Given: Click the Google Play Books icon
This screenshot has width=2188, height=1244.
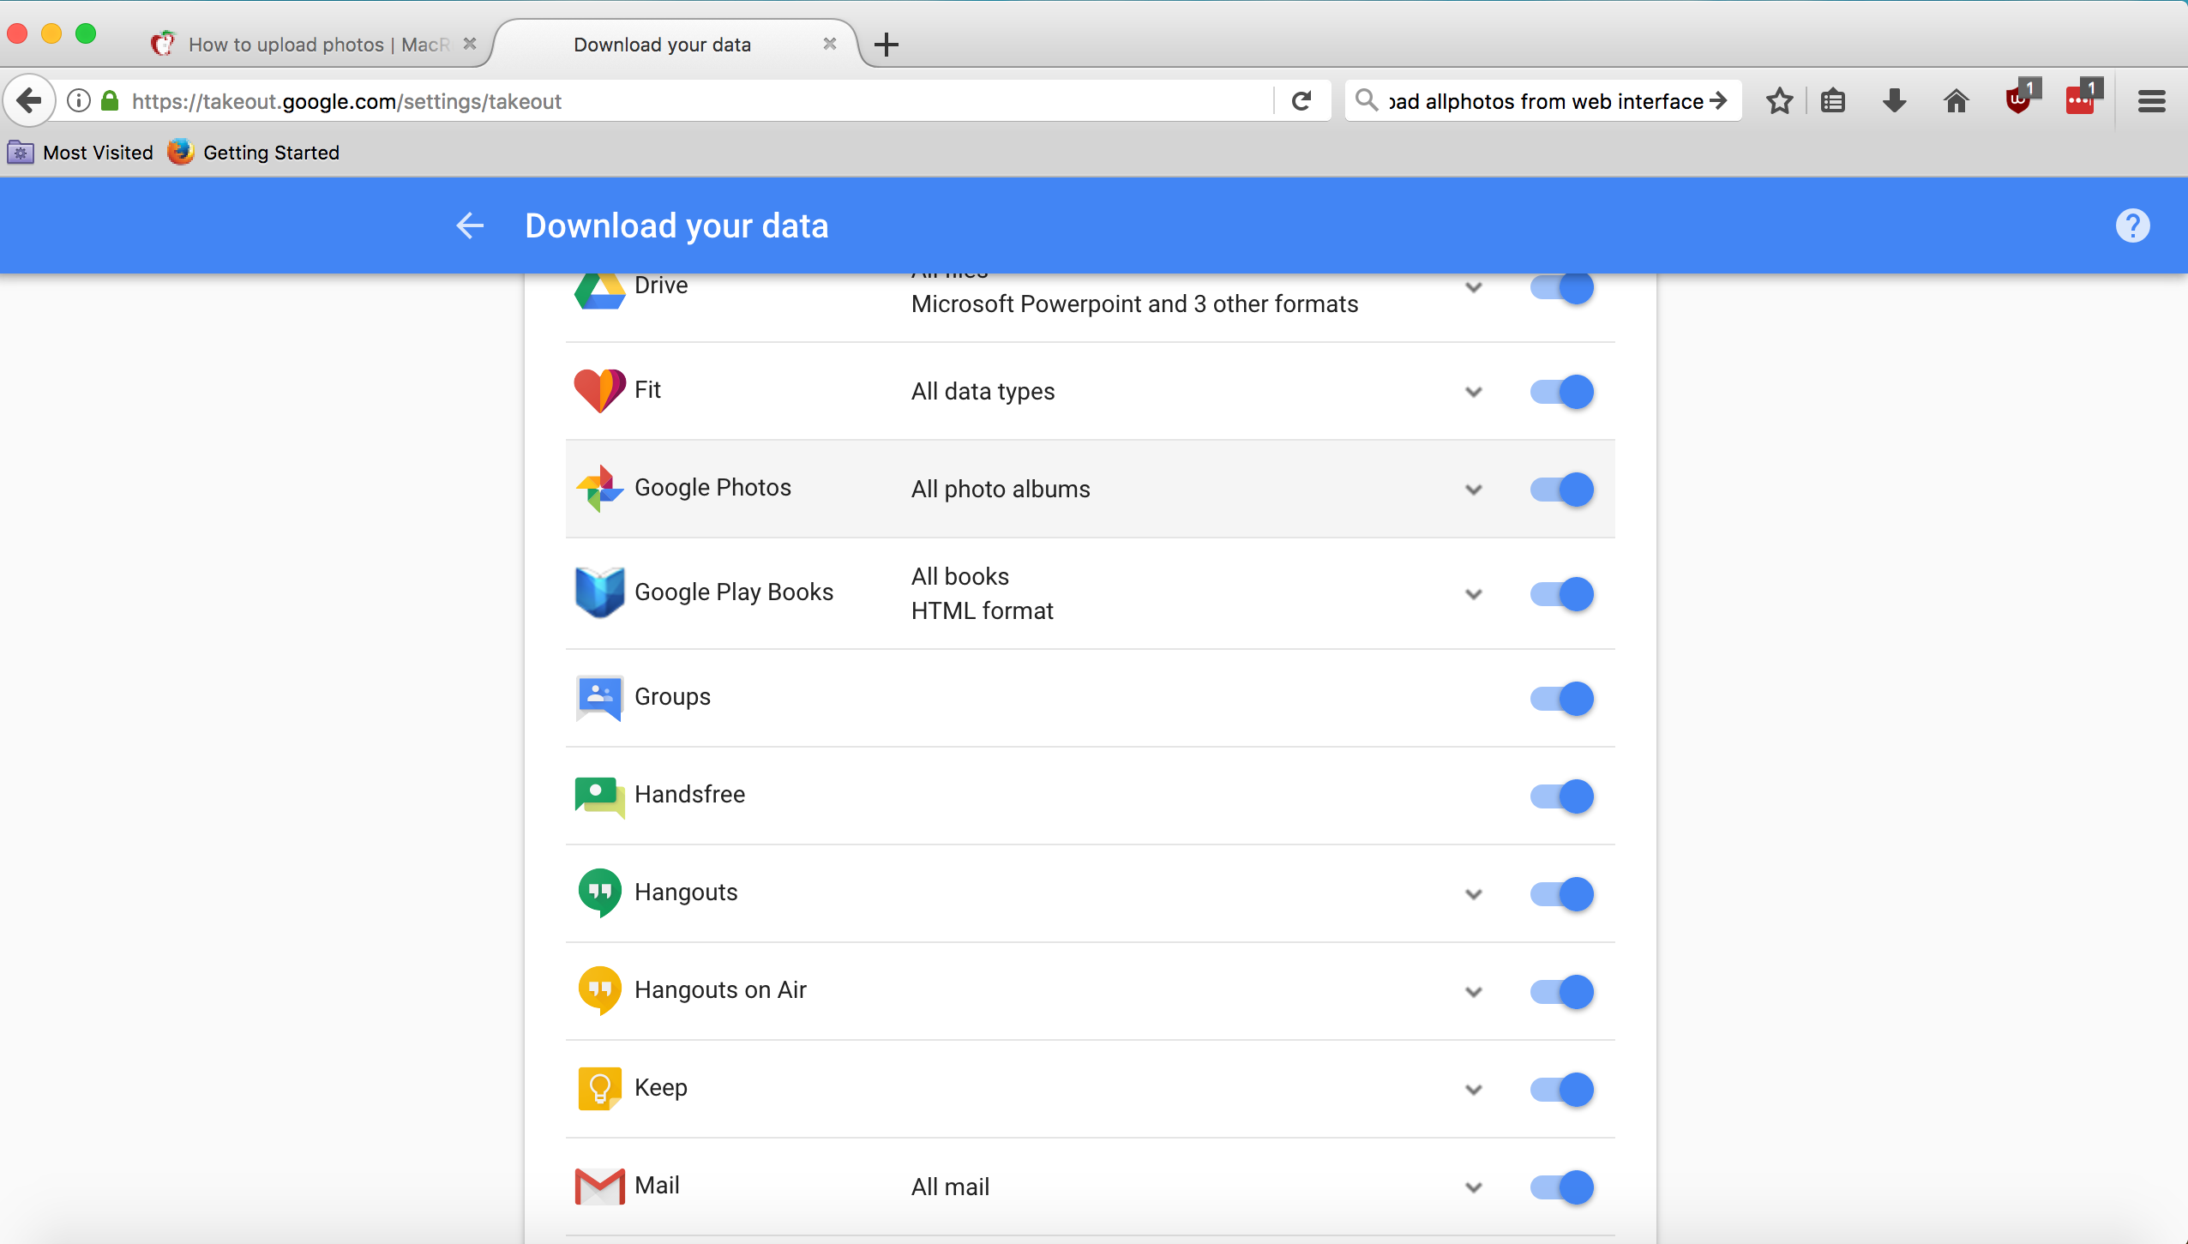Looking at the screenshot, I should 599,592.
